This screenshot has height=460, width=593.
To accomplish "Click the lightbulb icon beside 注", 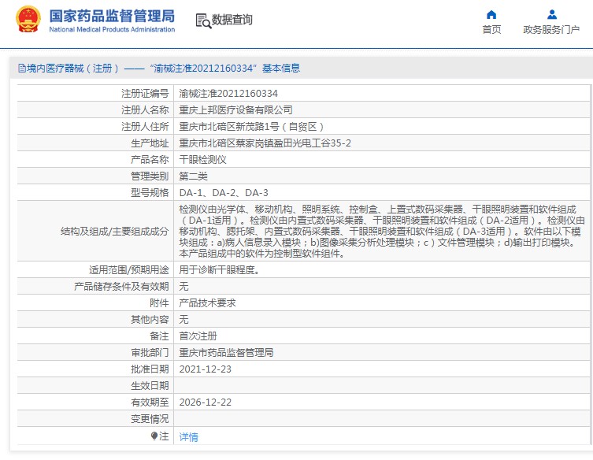I will point(154,436).
